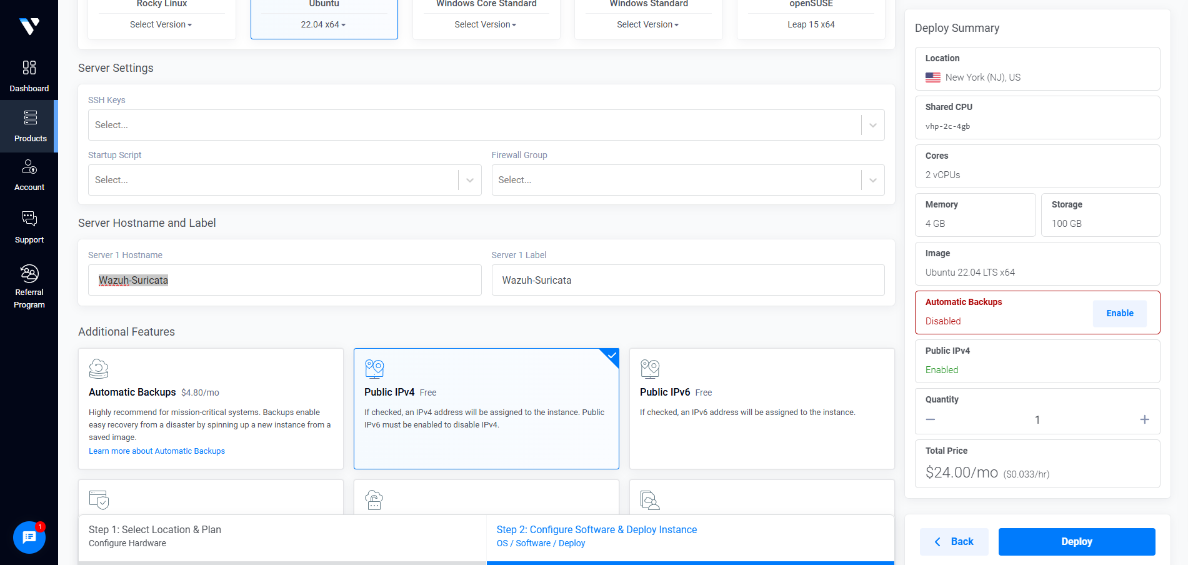Click the Total Price $24.00/mo text
The height and width of the screenshot is (565, 1188).
(962, 472)
